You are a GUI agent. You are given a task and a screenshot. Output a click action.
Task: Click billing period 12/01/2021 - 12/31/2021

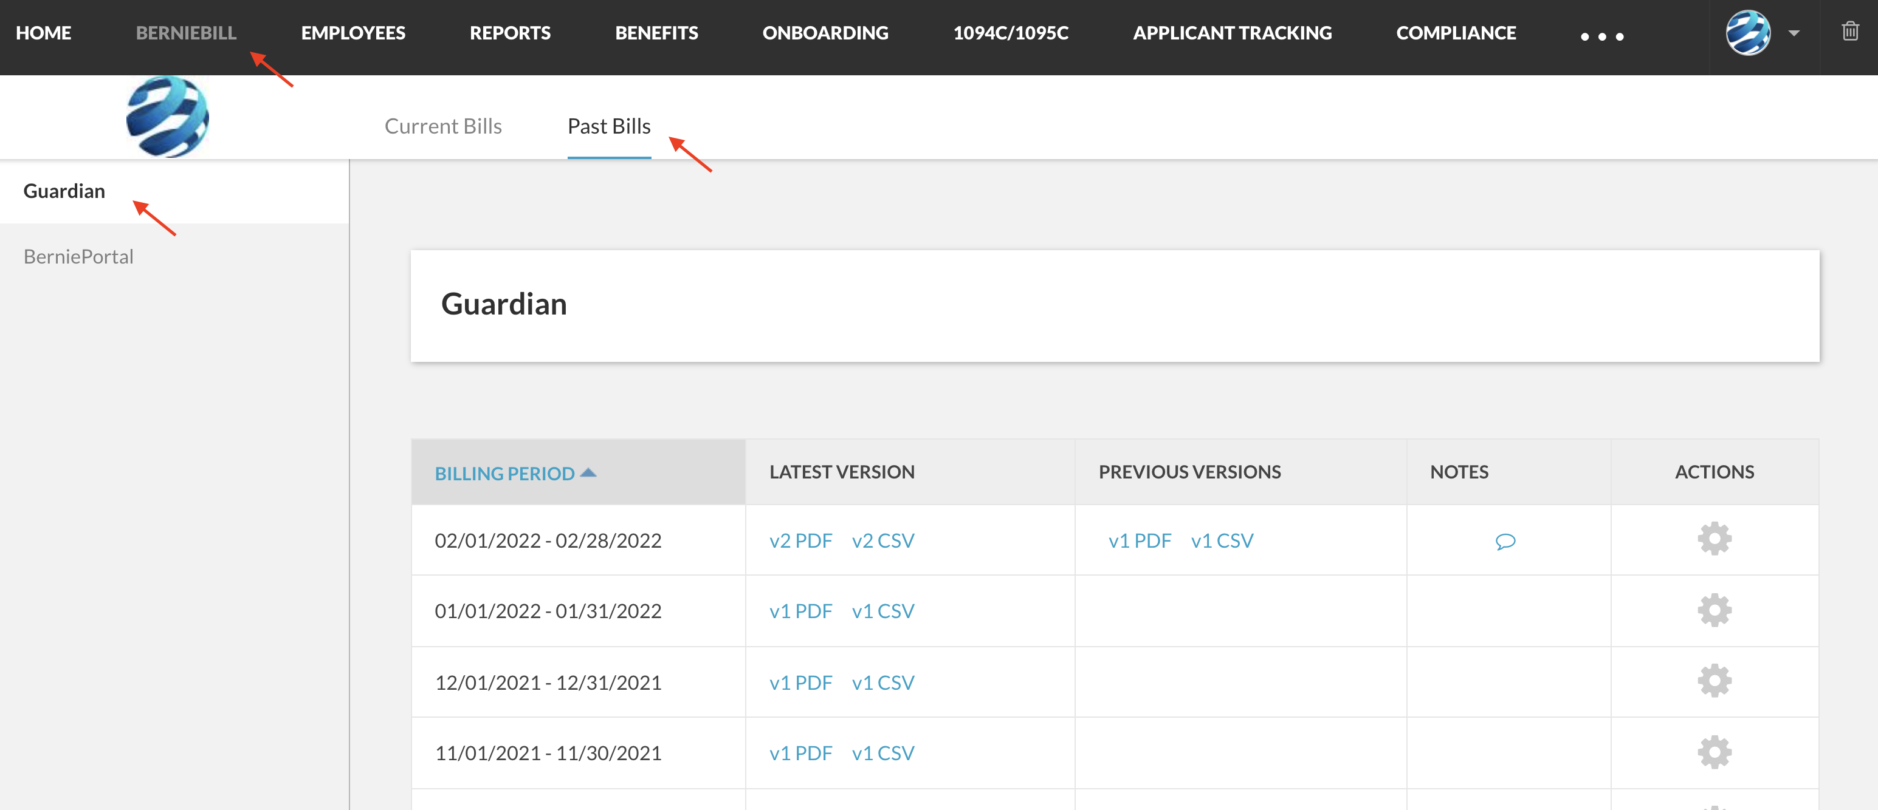pyautogui.click(x=548, y=682)
